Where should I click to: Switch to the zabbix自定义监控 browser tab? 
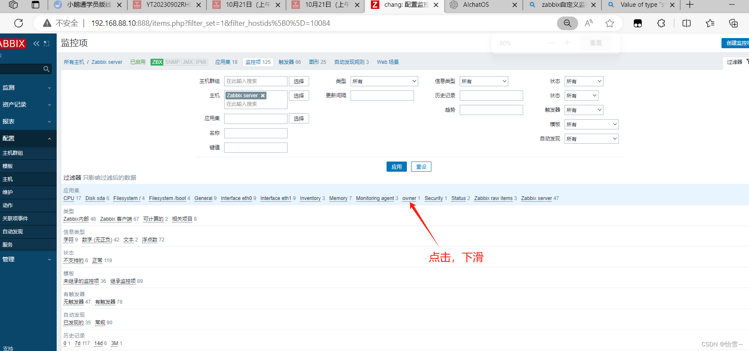point(562,5)
